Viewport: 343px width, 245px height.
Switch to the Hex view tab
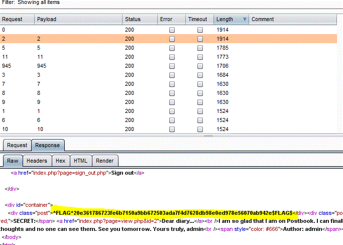pos(60,161)
